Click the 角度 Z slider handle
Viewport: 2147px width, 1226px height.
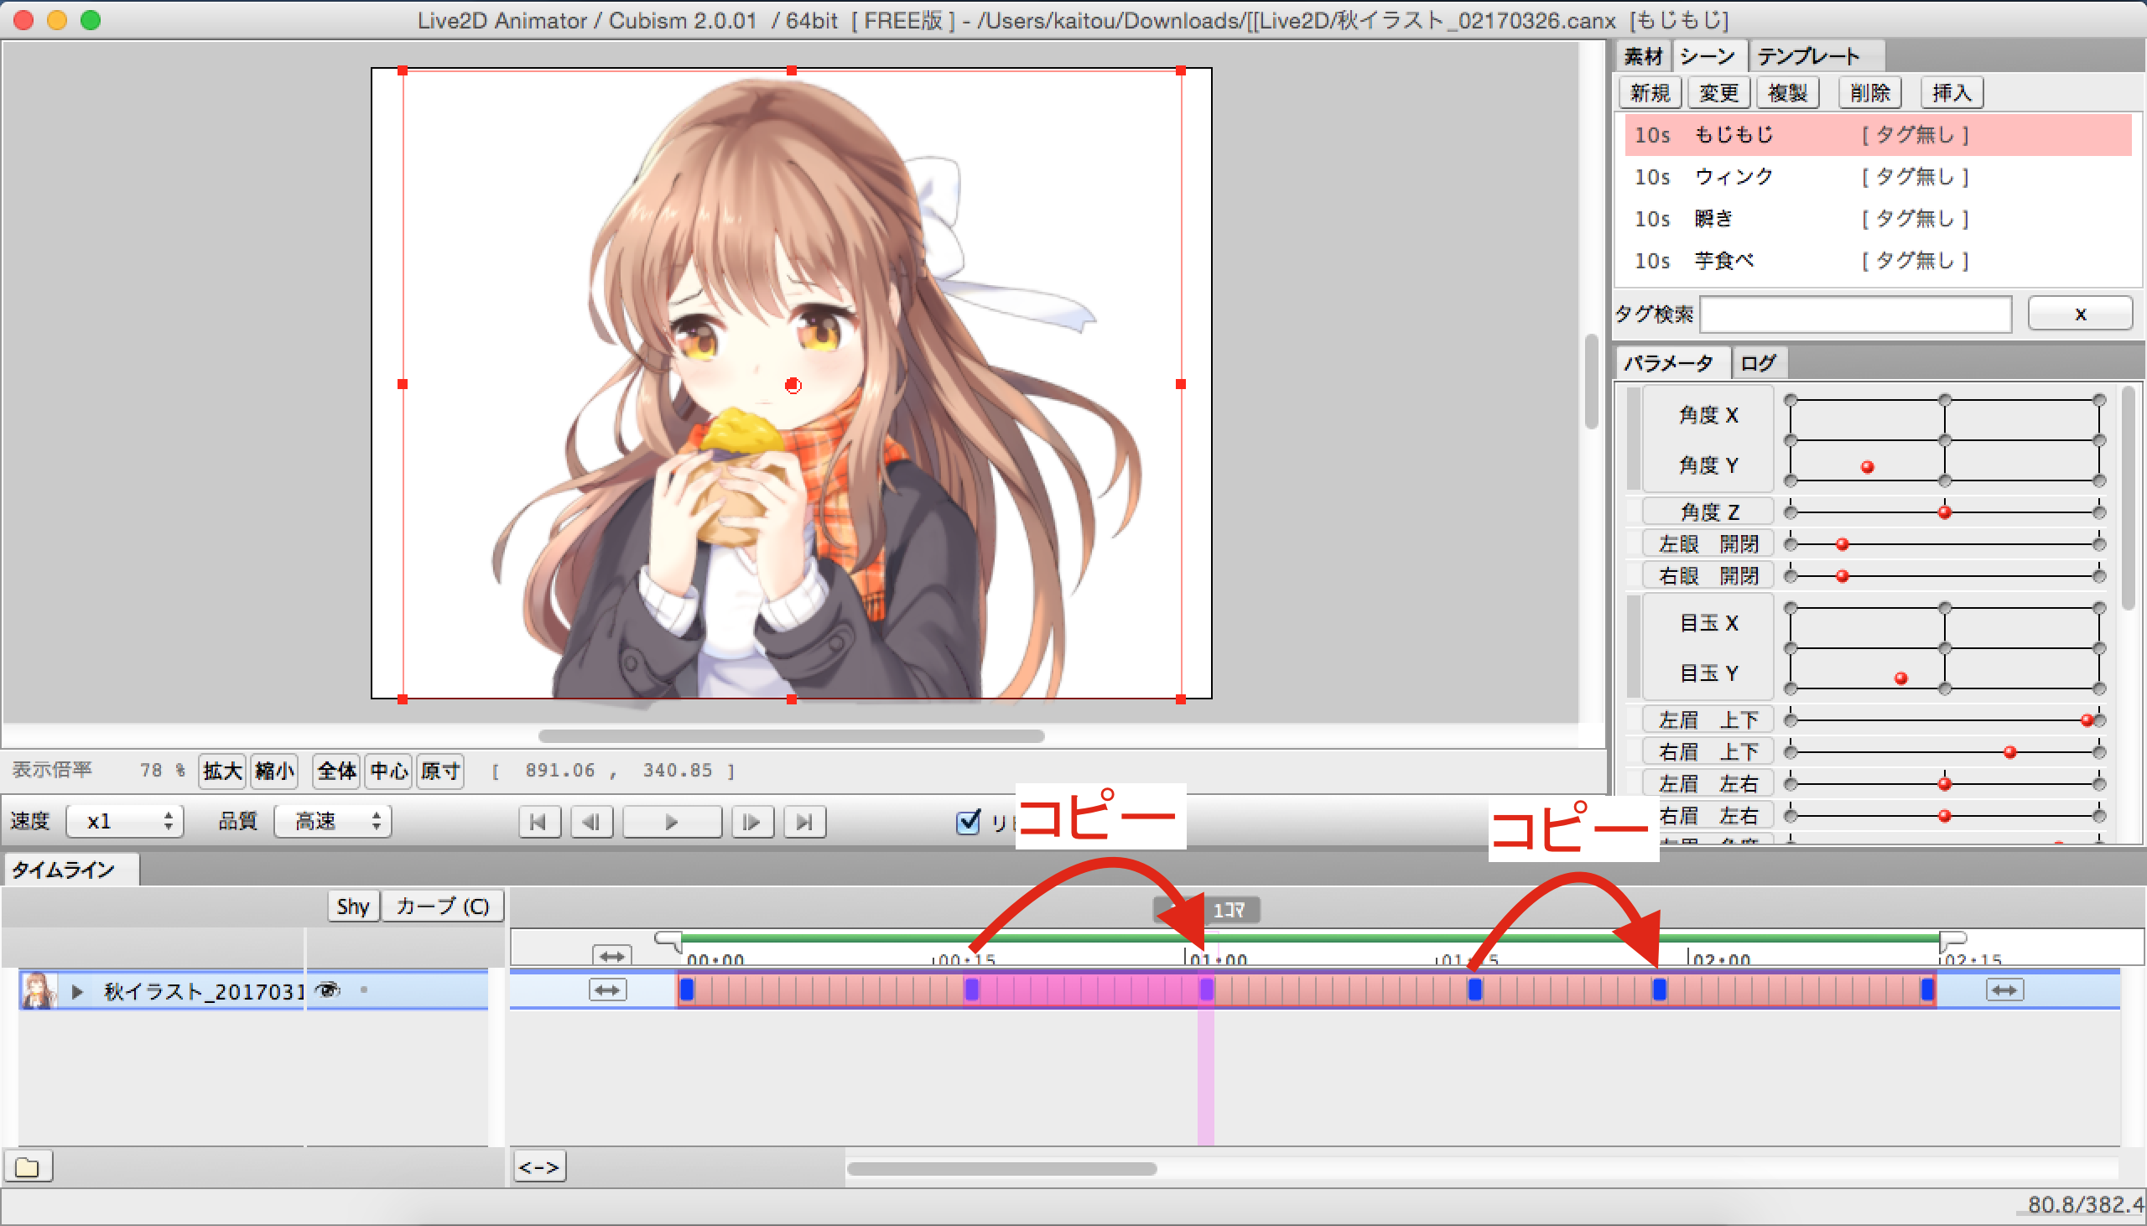point(1944,512)
